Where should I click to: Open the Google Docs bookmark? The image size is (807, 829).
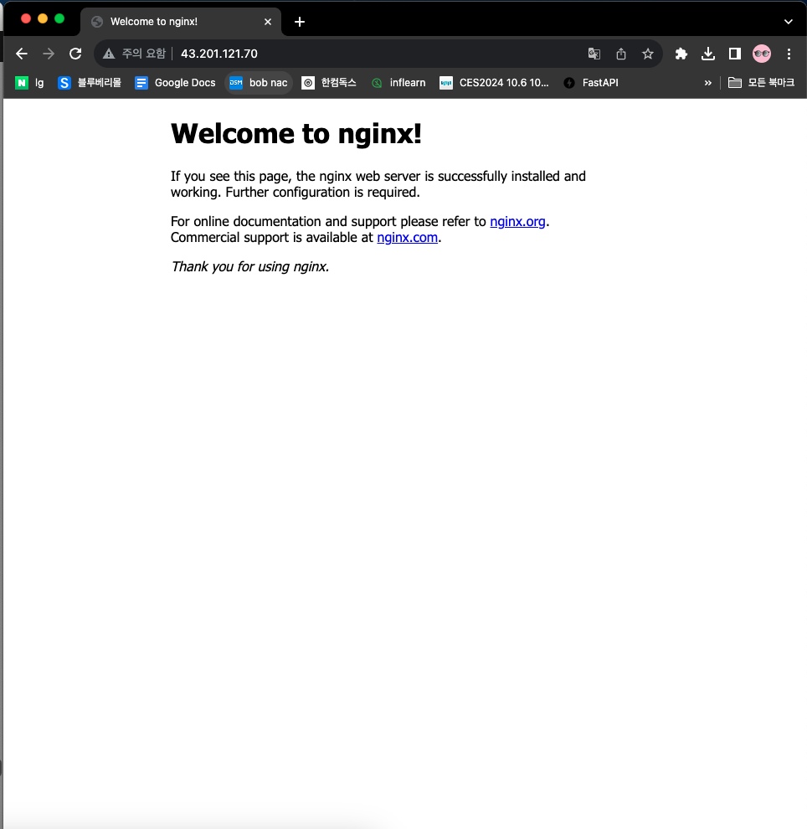coord(175,82)
